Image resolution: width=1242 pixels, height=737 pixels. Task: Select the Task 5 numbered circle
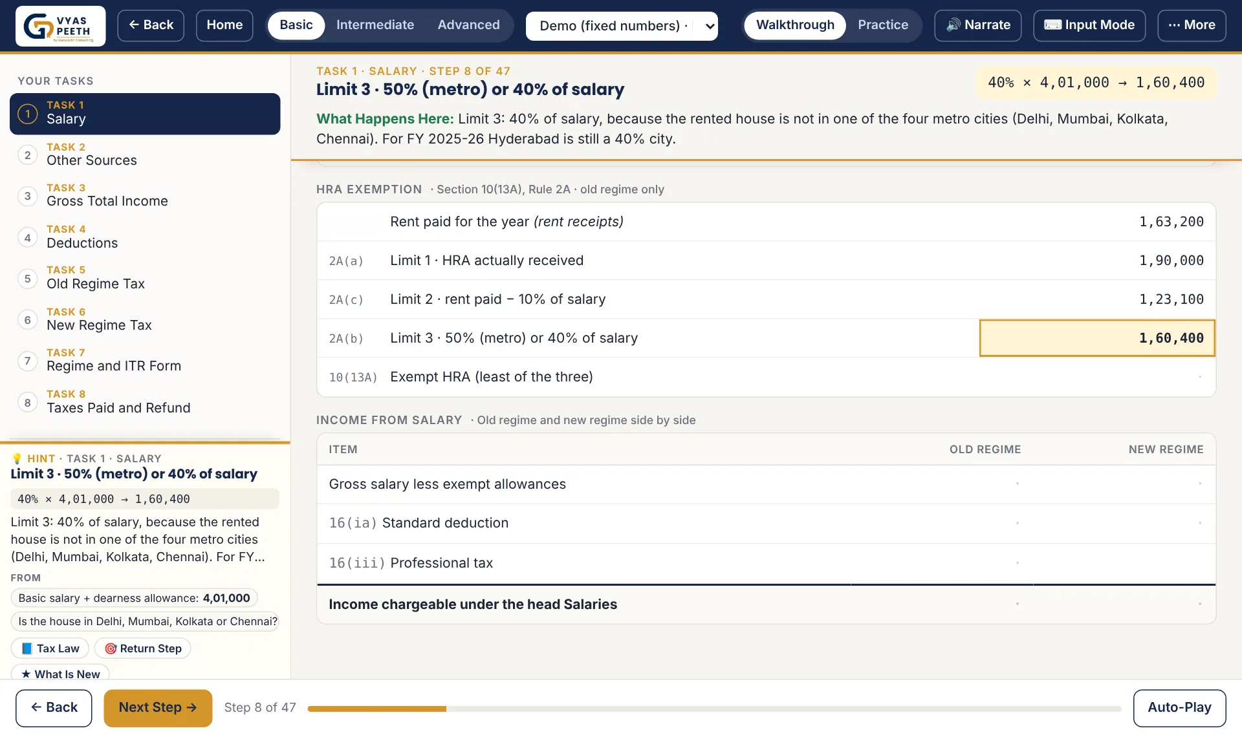(27, 279)
